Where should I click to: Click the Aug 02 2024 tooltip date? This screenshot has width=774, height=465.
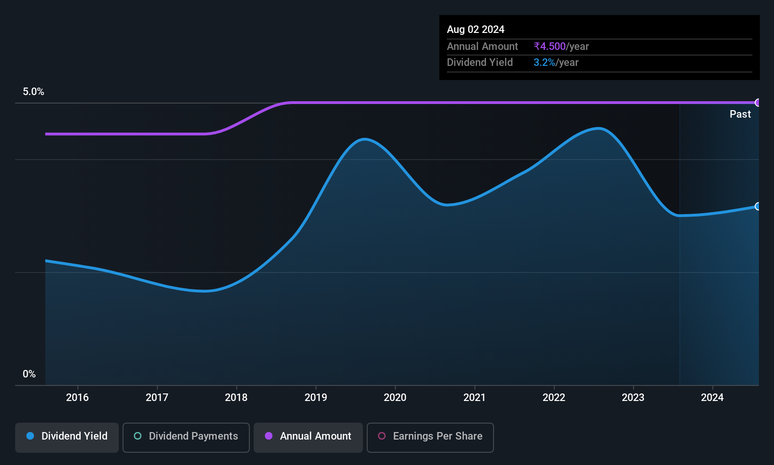tap(476, 29)
